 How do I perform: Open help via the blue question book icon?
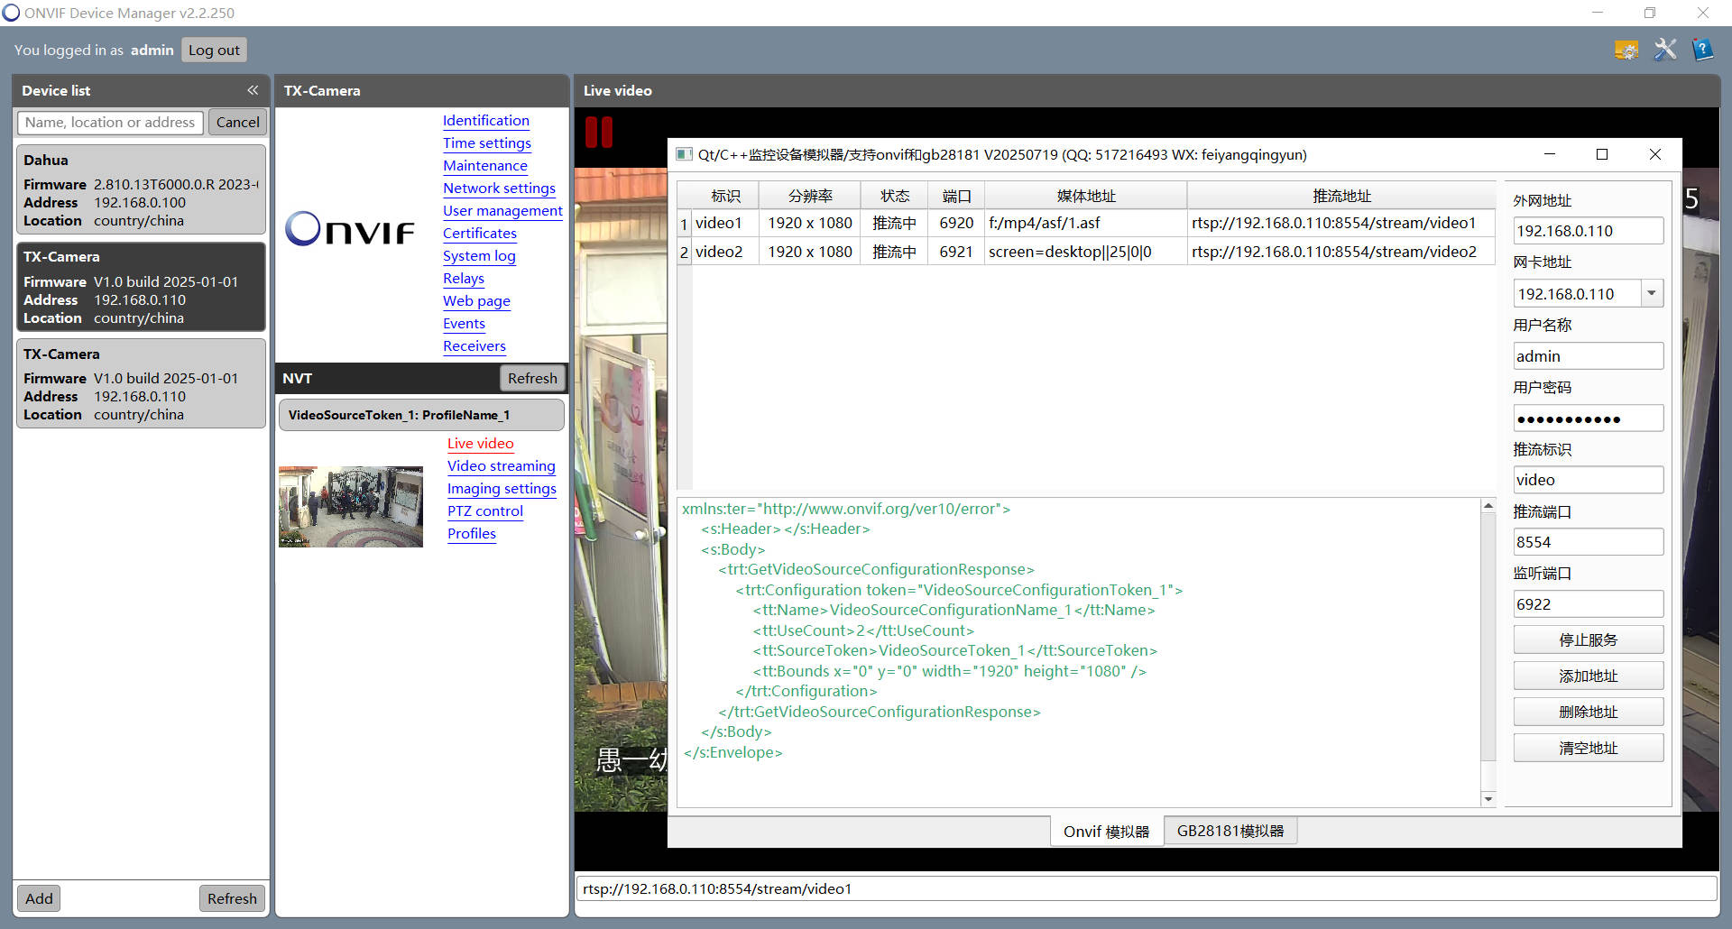[x=1702, y=50]
